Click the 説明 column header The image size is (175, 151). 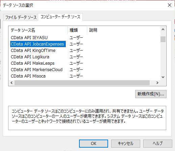point(124,30)
